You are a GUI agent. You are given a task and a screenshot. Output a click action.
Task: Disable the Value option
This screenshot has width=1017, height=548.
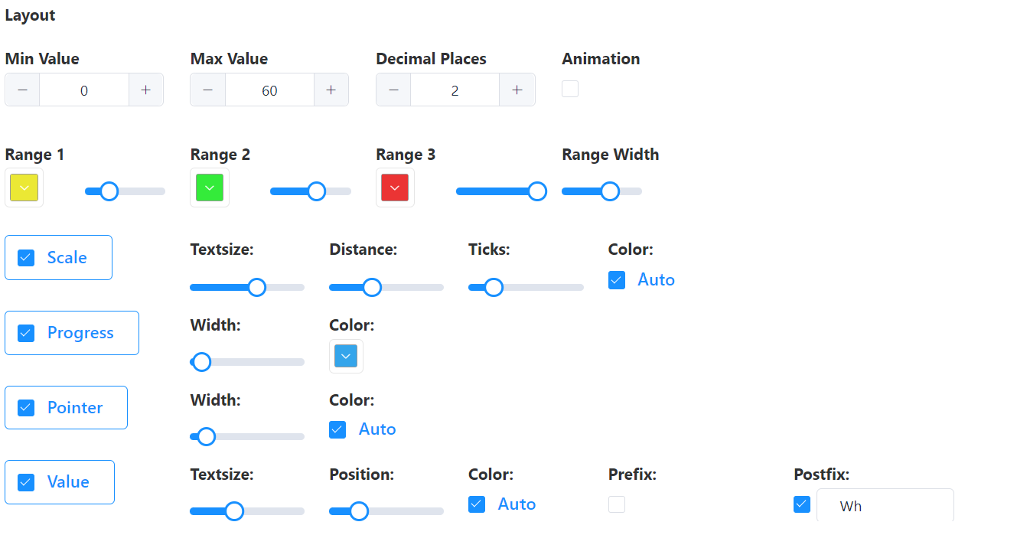coord(59,482)
